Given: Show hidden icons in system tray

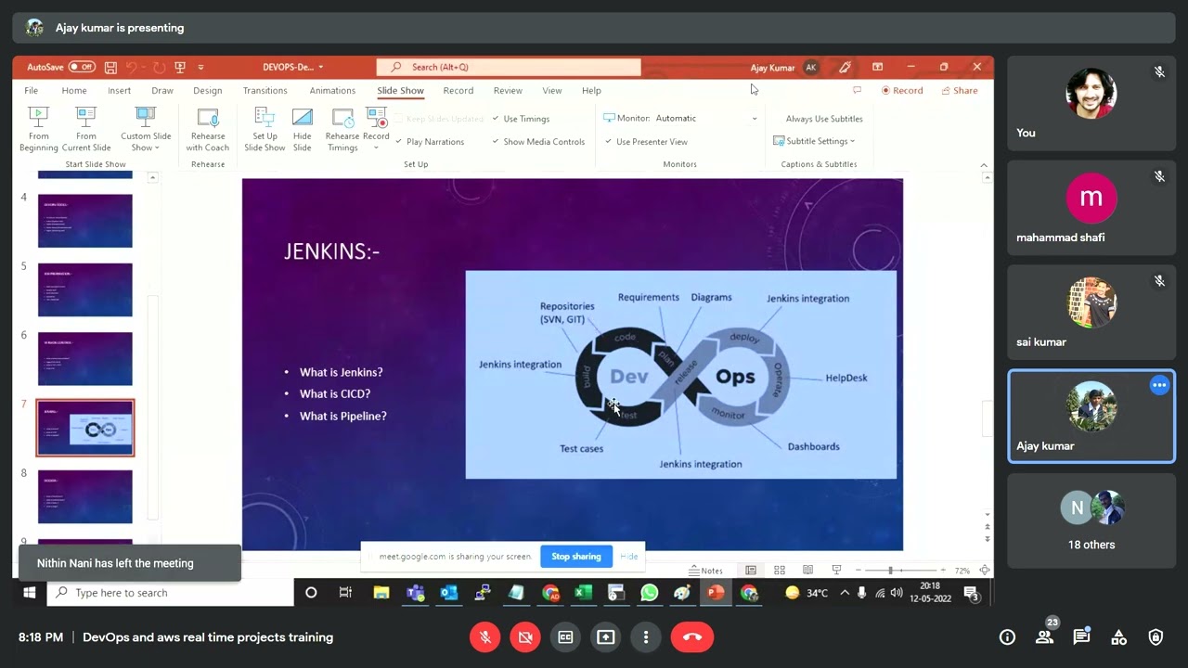Looking at the screenshot, I should 845,593.
